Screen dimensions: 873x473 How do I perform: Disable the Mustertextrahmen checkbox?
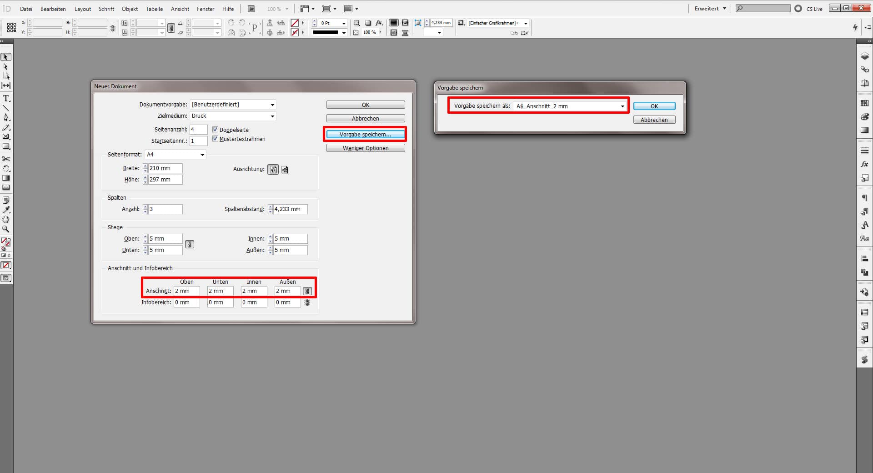pyautogui.click(x=215, y=139)
